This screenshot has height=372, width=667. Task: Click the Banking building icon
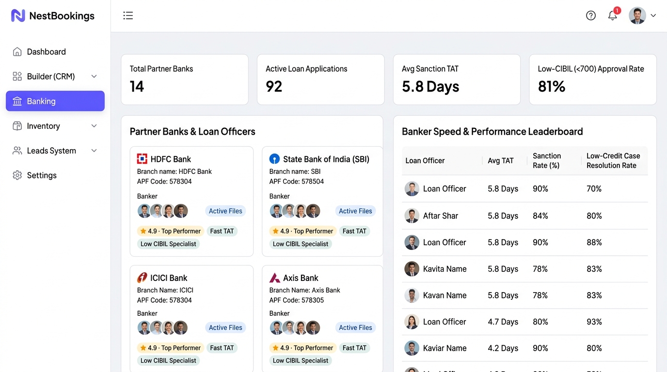click(x=17, y=101)
